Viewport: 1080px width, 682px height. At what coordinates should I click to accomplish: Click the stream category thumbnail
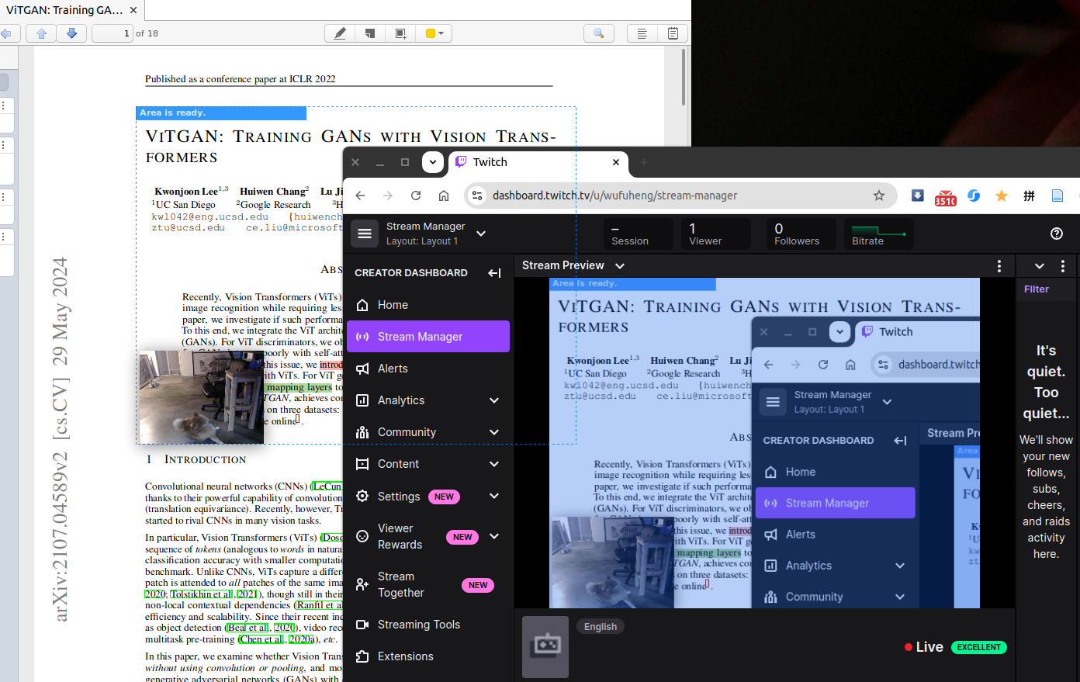[545, 647]
